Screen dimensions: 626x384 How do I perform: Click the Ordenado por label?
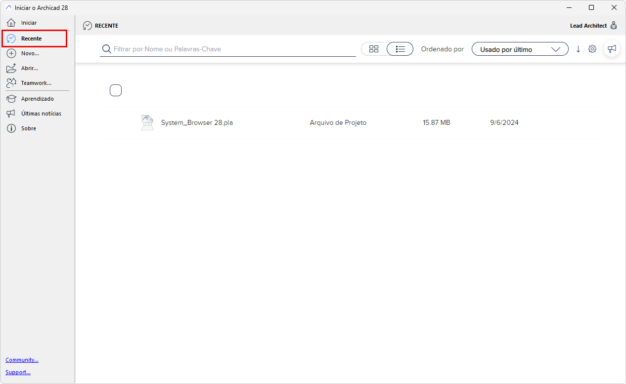click(443, 49)
